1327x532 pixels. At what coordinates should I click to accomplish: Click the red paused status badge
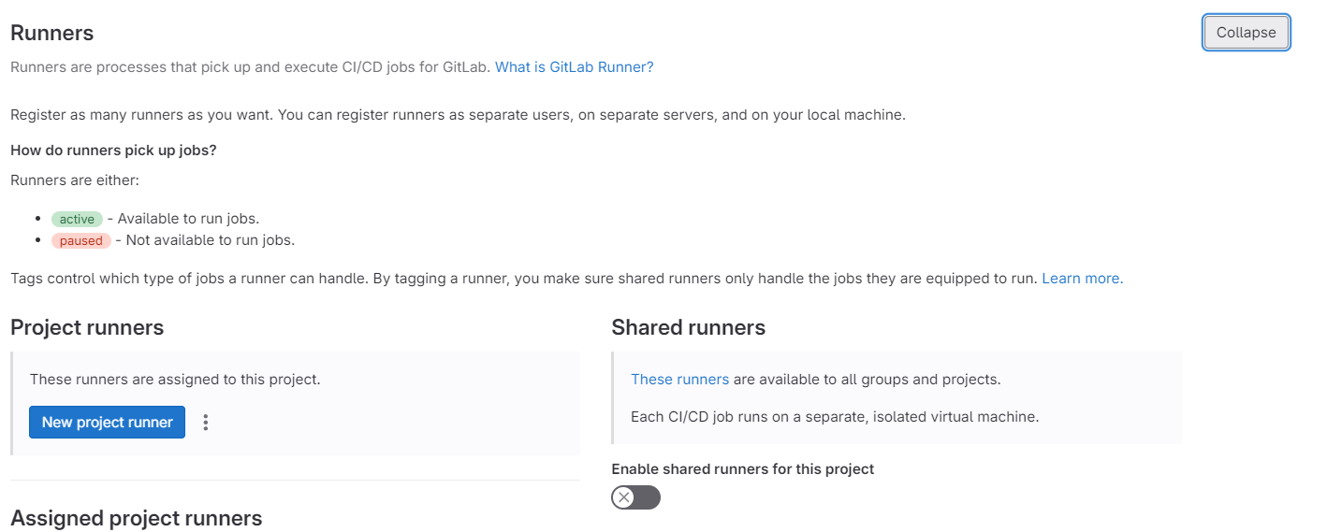pos(81,240)
